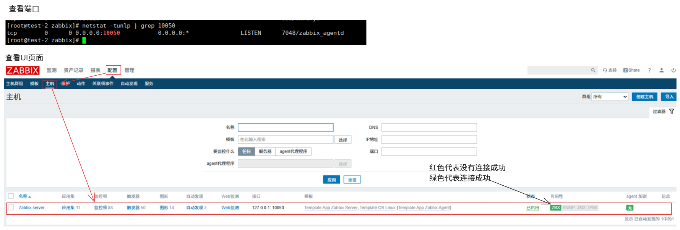Go to 主机群组 submenu
680x230 pixels.
[x=15, y=84]
